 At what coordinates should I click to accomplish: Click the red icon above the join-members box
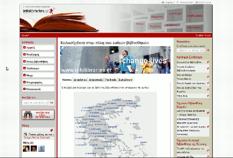tap(52, 130)
